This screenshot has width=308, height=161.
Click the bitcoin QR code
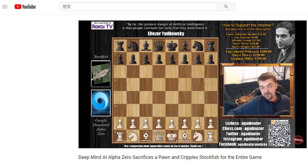279,135
